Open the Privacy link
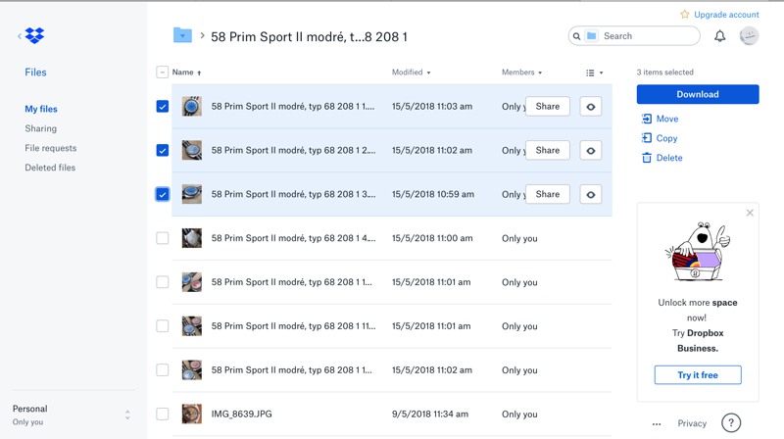 tap(692, 423)
